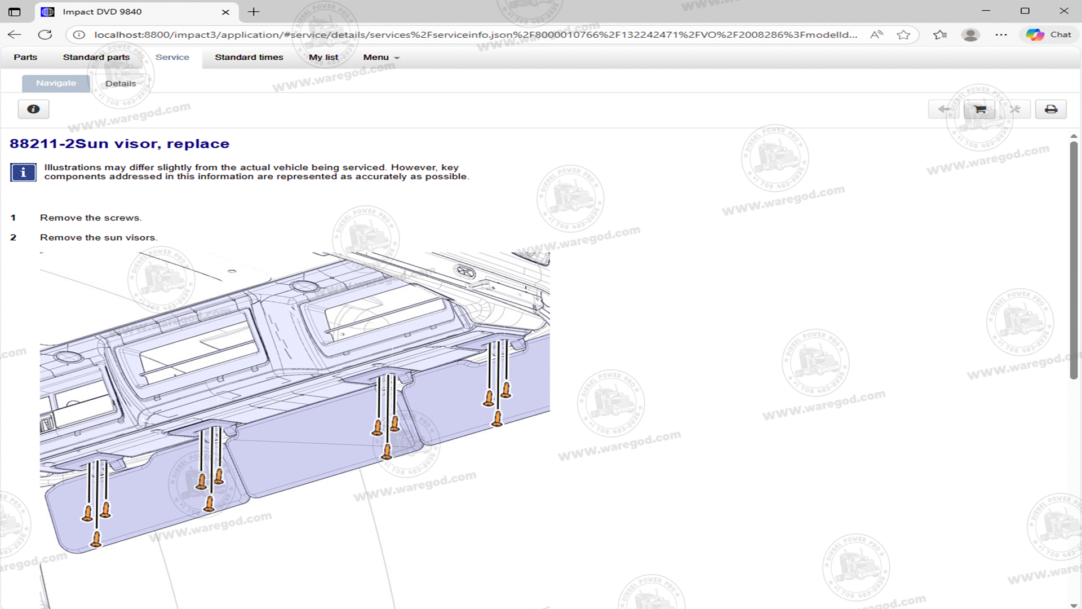Click vertical scrollbar thumb on right
Screen dimensions: 1082x609
coord(1074,259)
